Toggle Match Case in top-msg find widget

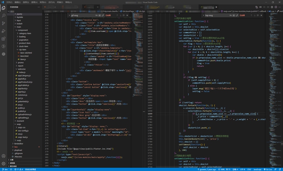click(231, 15)
